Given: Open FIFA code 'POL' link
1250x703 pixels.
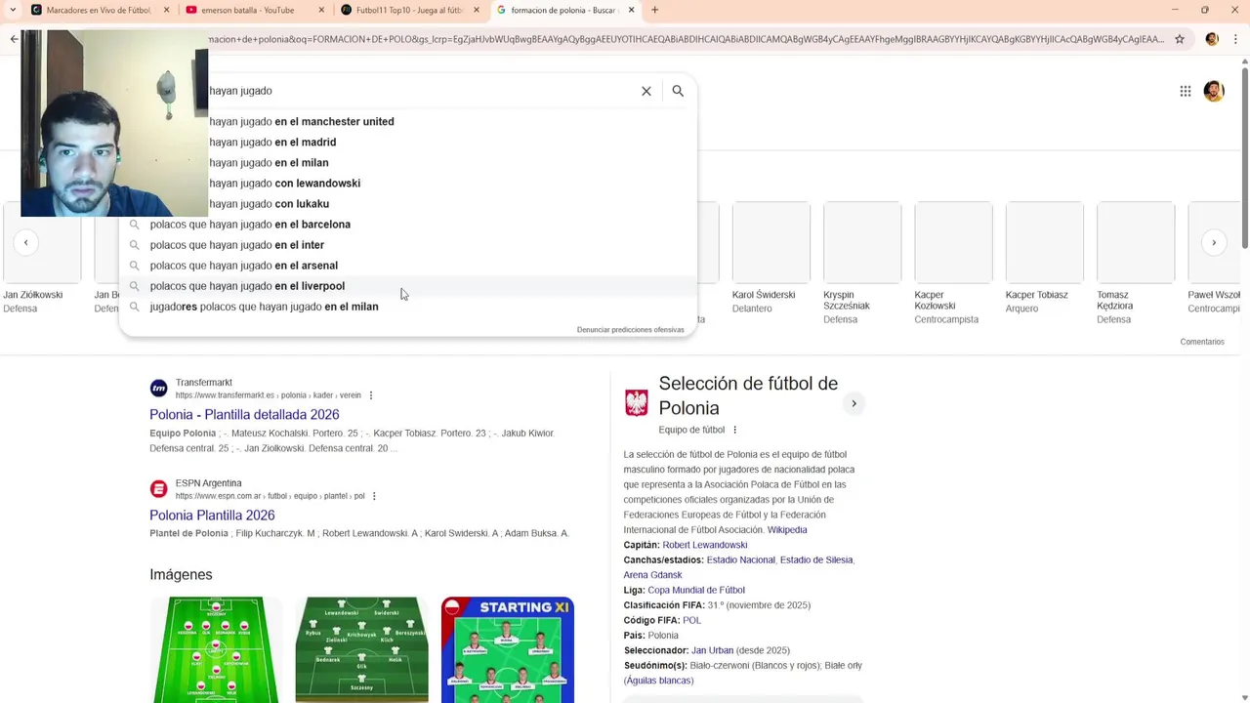Looking at the screenshot, I should click(x=691, y=620).
